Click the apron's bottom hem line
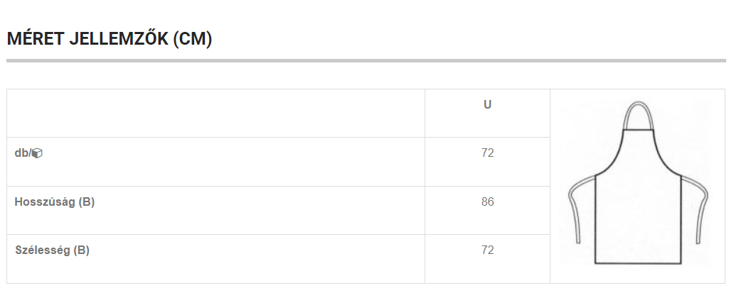 point(639,263)
